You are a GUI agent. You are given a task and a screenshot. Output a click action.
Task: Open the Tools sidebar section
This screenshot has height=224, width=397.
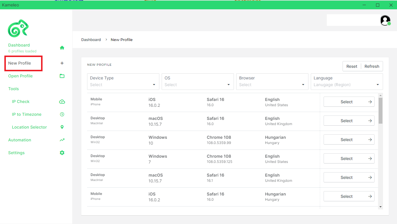(13, 89)
